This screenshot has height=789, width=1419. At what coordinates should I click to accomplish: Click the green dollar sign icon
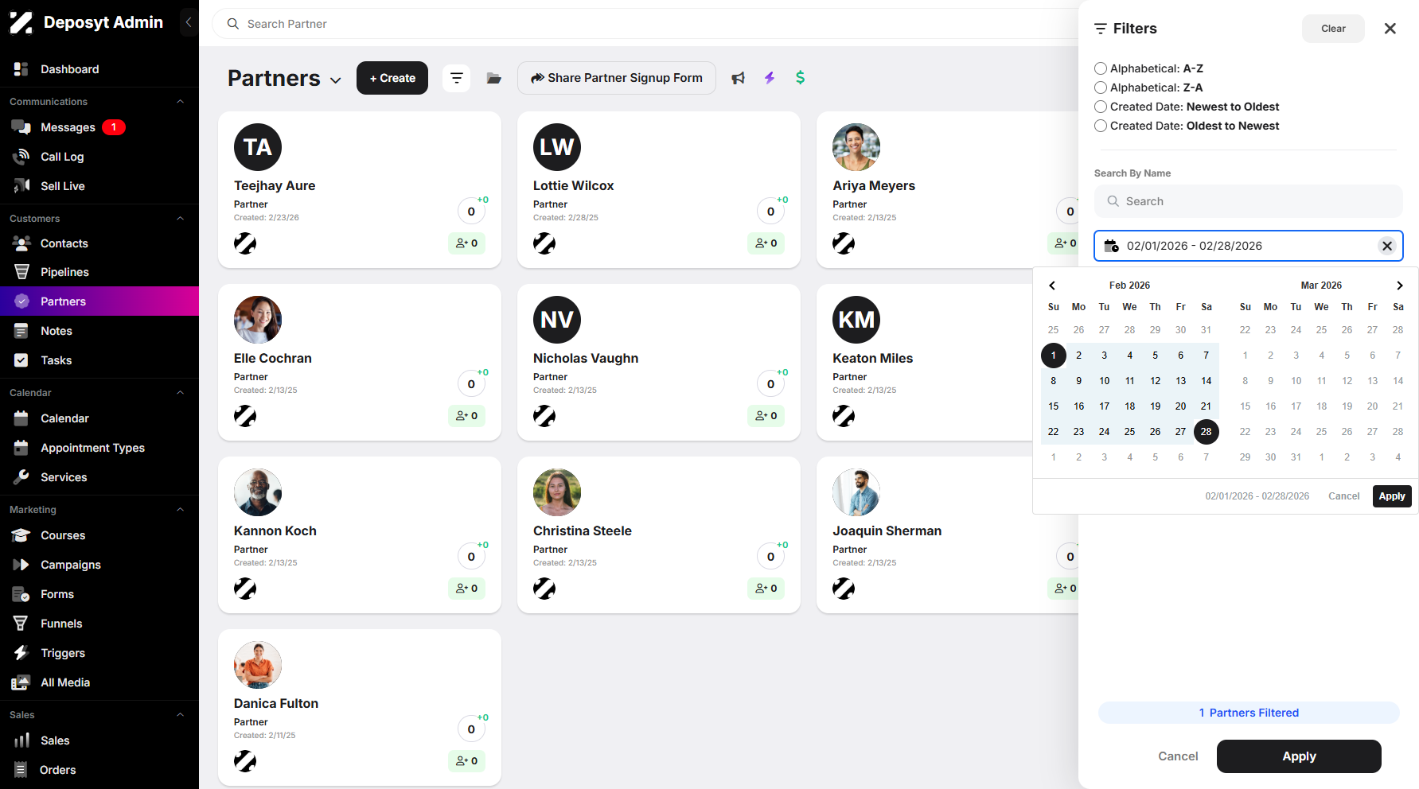[x=801, y=78]
